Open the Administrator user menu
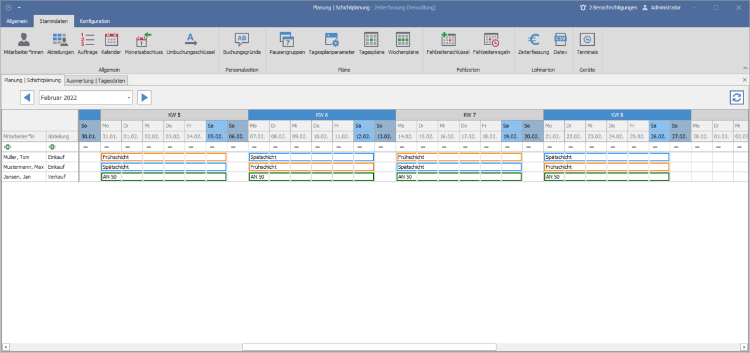This screenshot has height=353, width=750. coord(662,8)
